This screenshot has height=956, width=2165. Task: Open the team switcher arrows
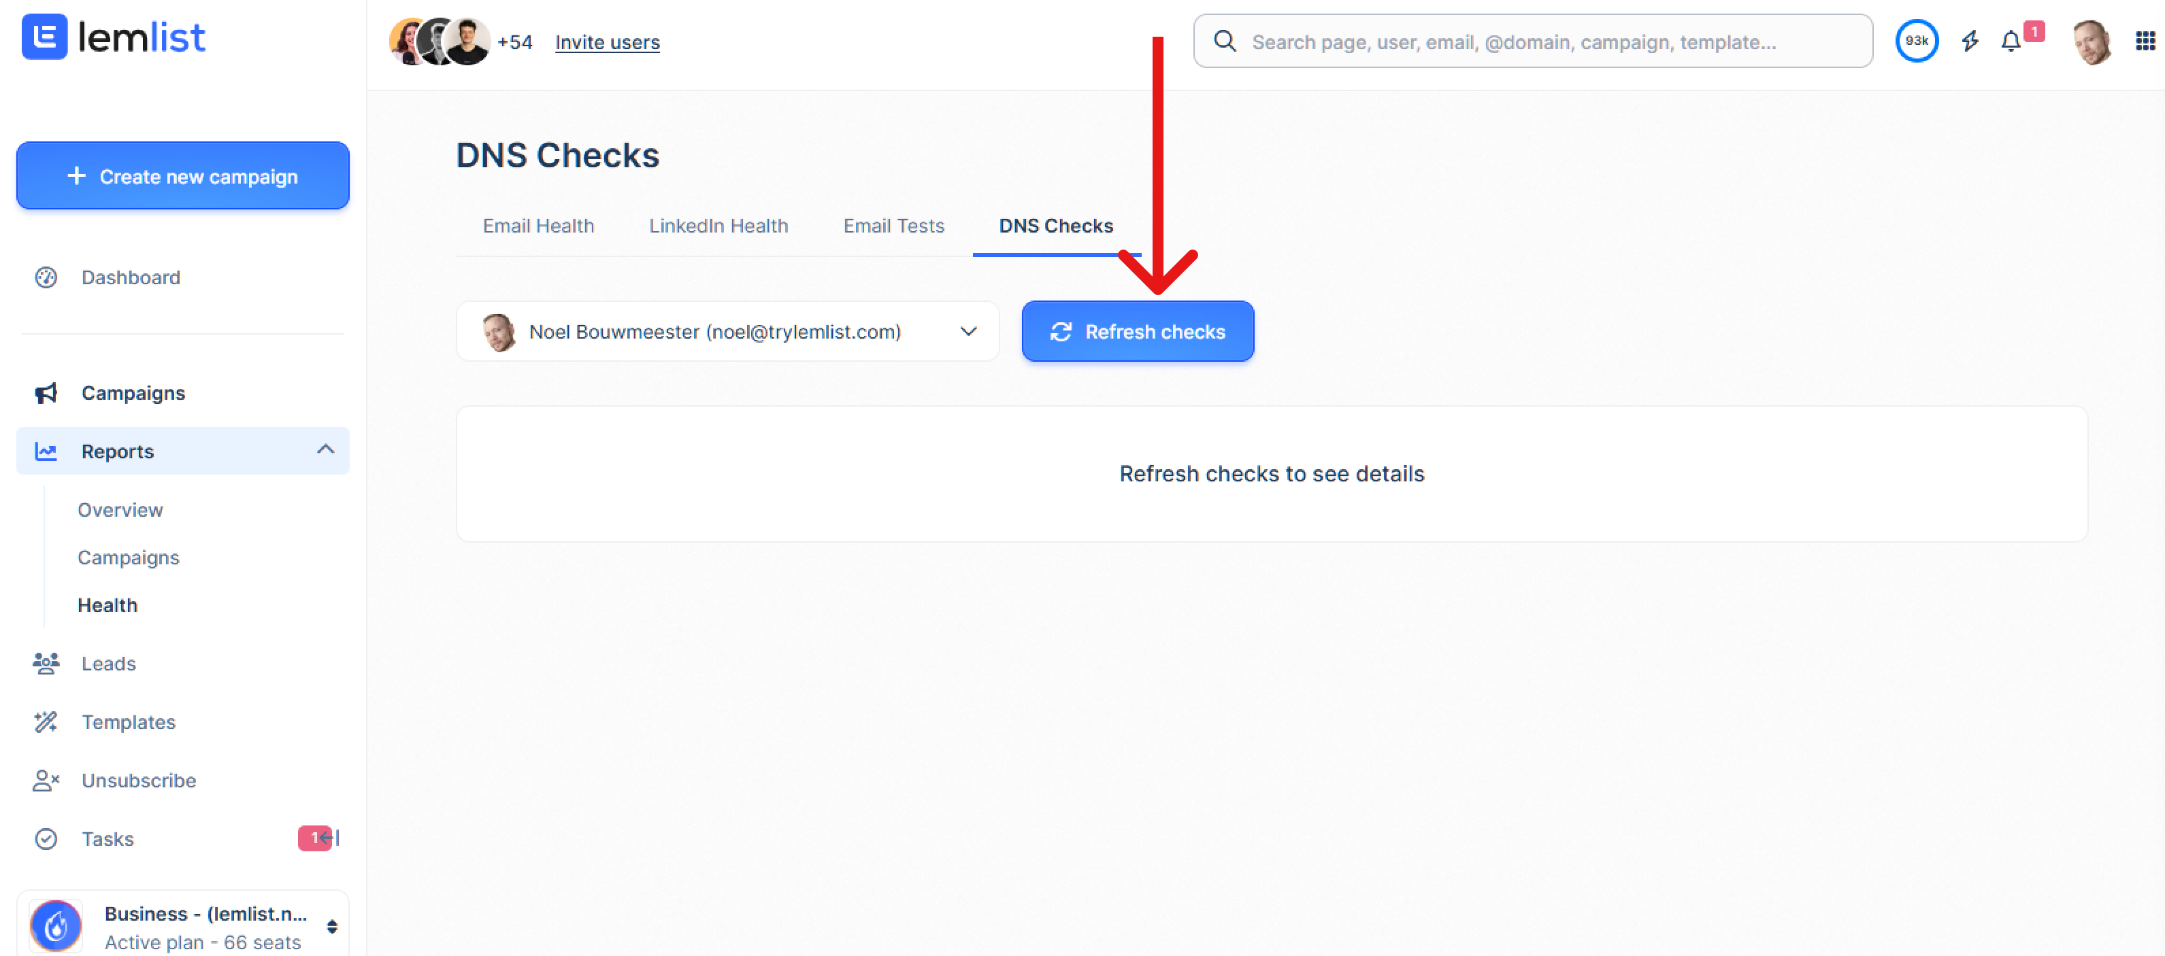[332, 927]
